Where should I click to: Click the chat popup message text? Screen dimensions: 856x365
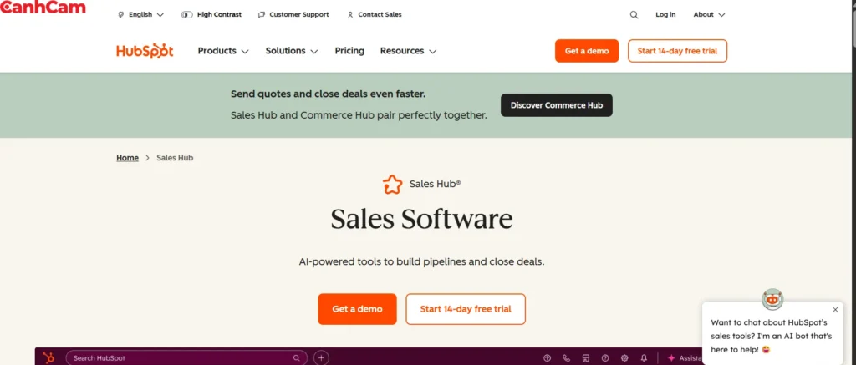pyautogui.click(x=771, y=336)
